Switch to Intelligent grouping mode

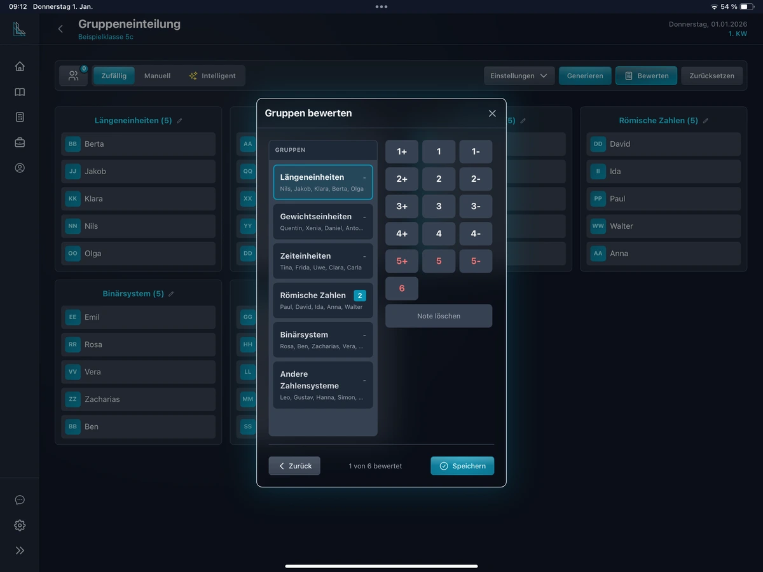[x=212, y=76]
